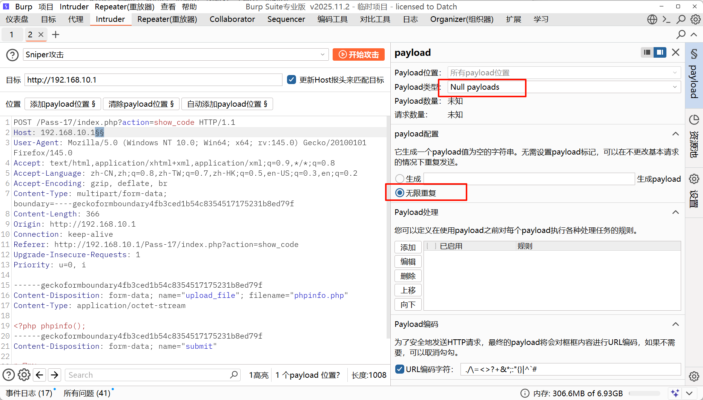Switch to the Sequencer tab
Viewport: 703px width, 400px height.
pyautogui.click(x=286, y=19)
